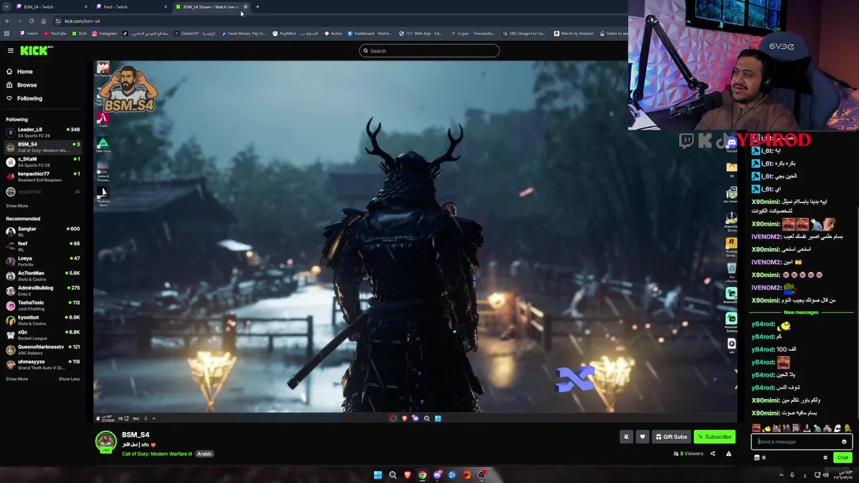The width and height of the screenshot is (859, 483).
Task: Open TashaToxic recommended channel
Action: [43, 305]
